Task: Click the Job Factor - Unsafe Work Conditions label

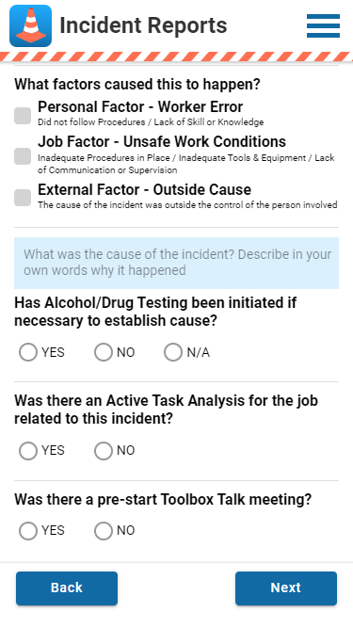Action: (x=162, y=142)
